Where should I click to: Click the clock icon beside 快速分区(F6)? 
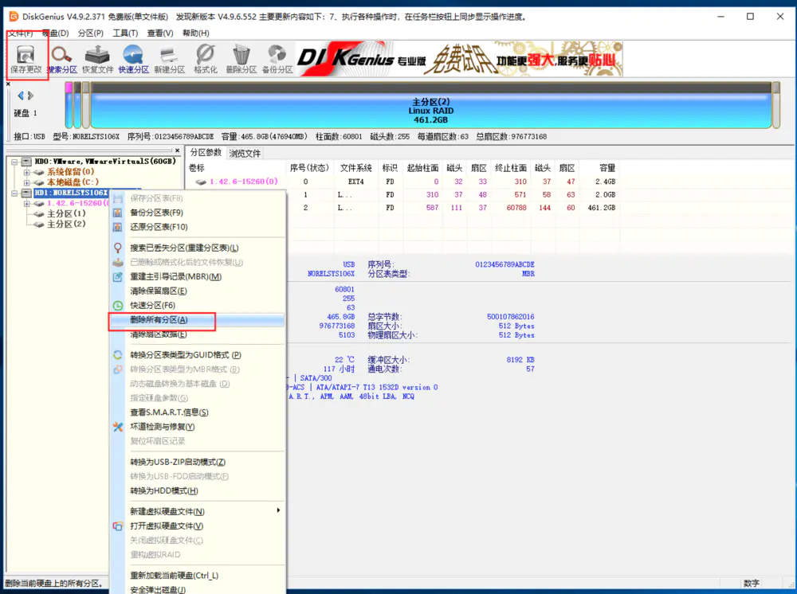tap(117, 305)
